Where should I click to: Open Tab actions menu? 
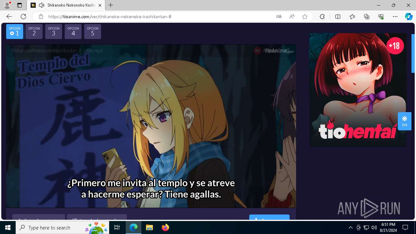pos(19,5)
